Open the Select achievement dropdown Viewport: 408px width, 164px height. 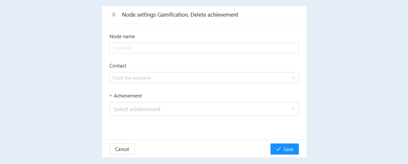pos(204,109)
